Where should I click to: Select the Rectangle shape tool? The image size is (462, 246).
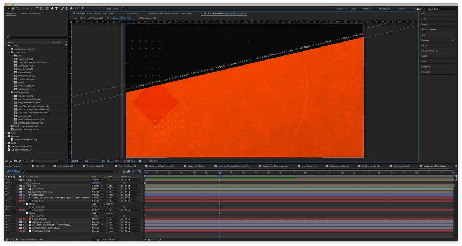click(x=47, y=9)
